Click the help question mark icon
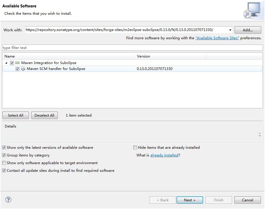This screenshot has height=209, width=265. [8, 200]
